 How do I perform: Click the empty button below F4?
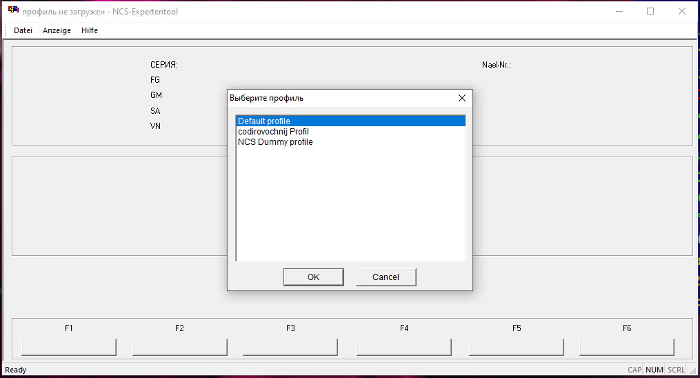coord(404,346)
